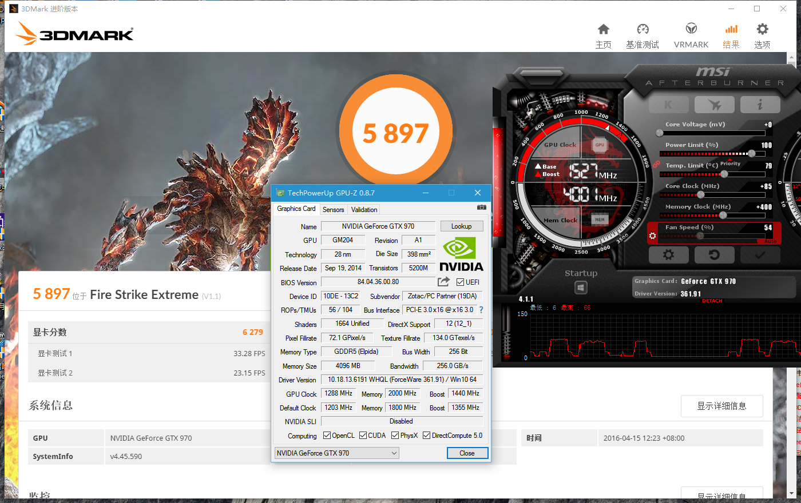
Task: Click the Priority marker on Temp. Limit
Action: click(729, 162)
